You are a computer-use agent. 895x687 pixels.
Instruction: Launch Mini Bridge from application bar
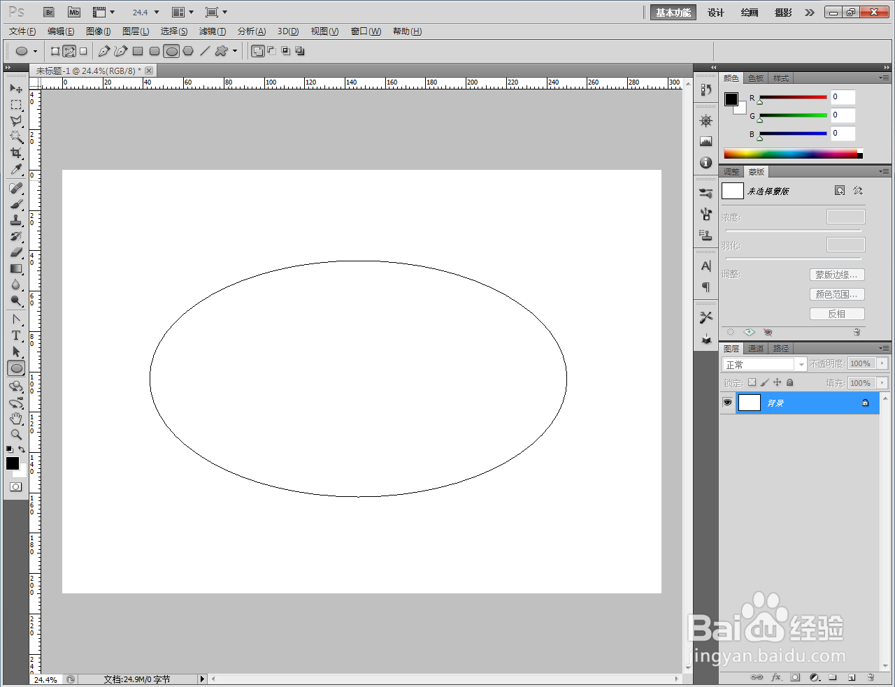[74, 13]
